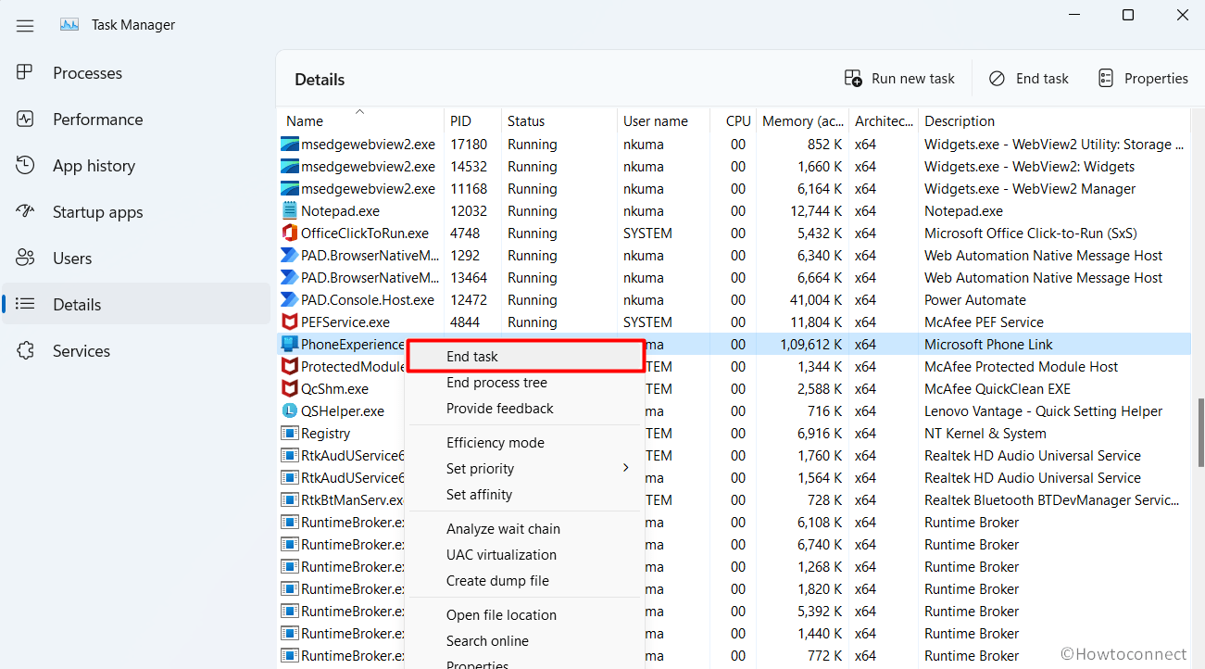Click the PAD.BrowserNativeM icon for PID 1292
Image resolution: width=1205 pixels, height=669 pixels.
pos(290,256)
